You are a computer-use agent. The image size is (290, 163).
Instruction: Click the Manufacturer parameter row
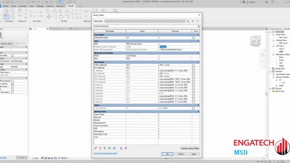[x=146, y=123]
